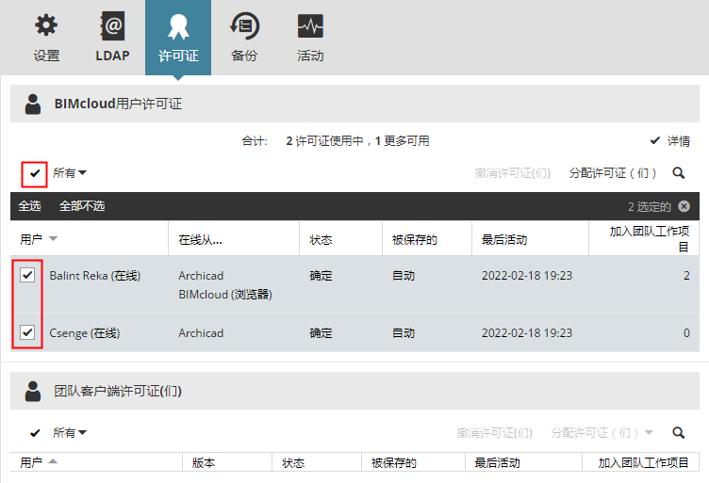Uncheck the Balint Reka checkbox
The height and width of the screenshot is (483, 709).
(x=27, y=275)
